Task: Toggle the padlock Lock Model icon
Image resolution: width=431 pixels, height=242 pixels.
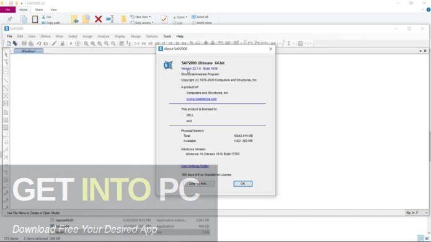Action: [63, 43]
